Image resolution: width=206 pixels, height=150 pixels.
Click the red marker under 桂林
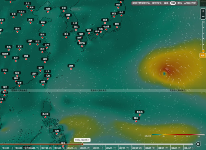click(x=5, y=73)
